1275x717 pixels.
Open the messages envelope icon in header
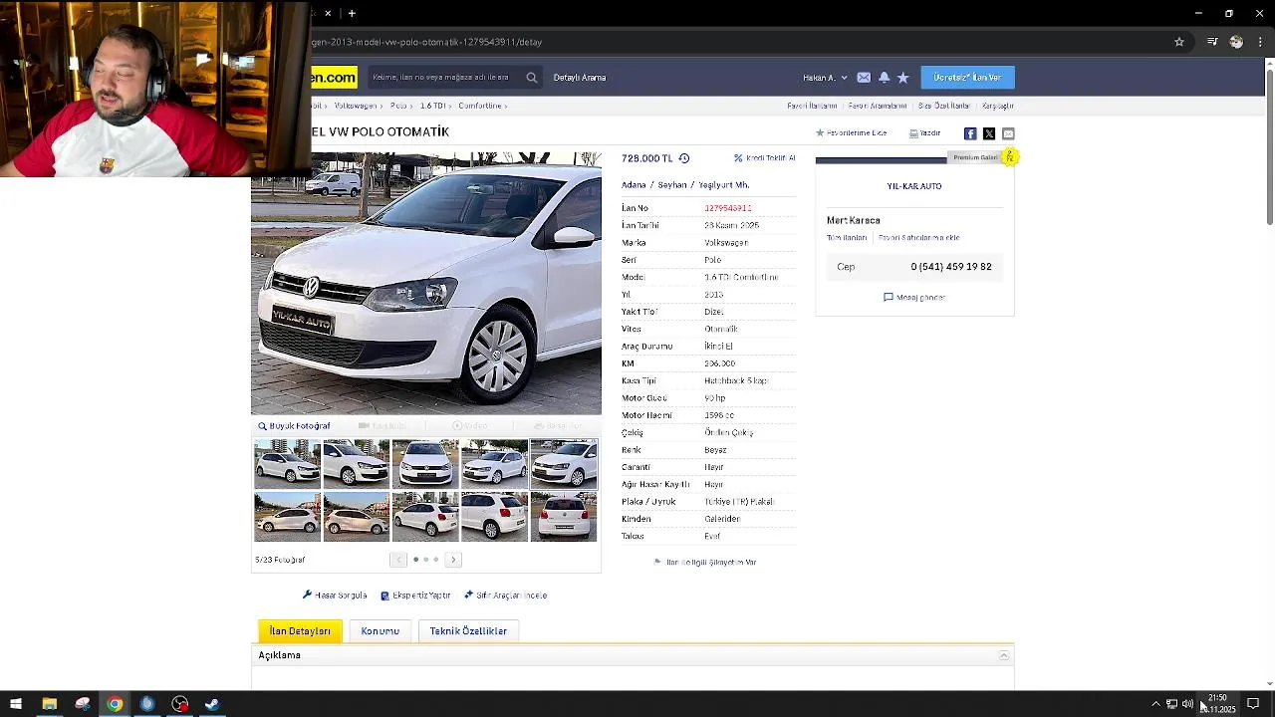point(864,78)
